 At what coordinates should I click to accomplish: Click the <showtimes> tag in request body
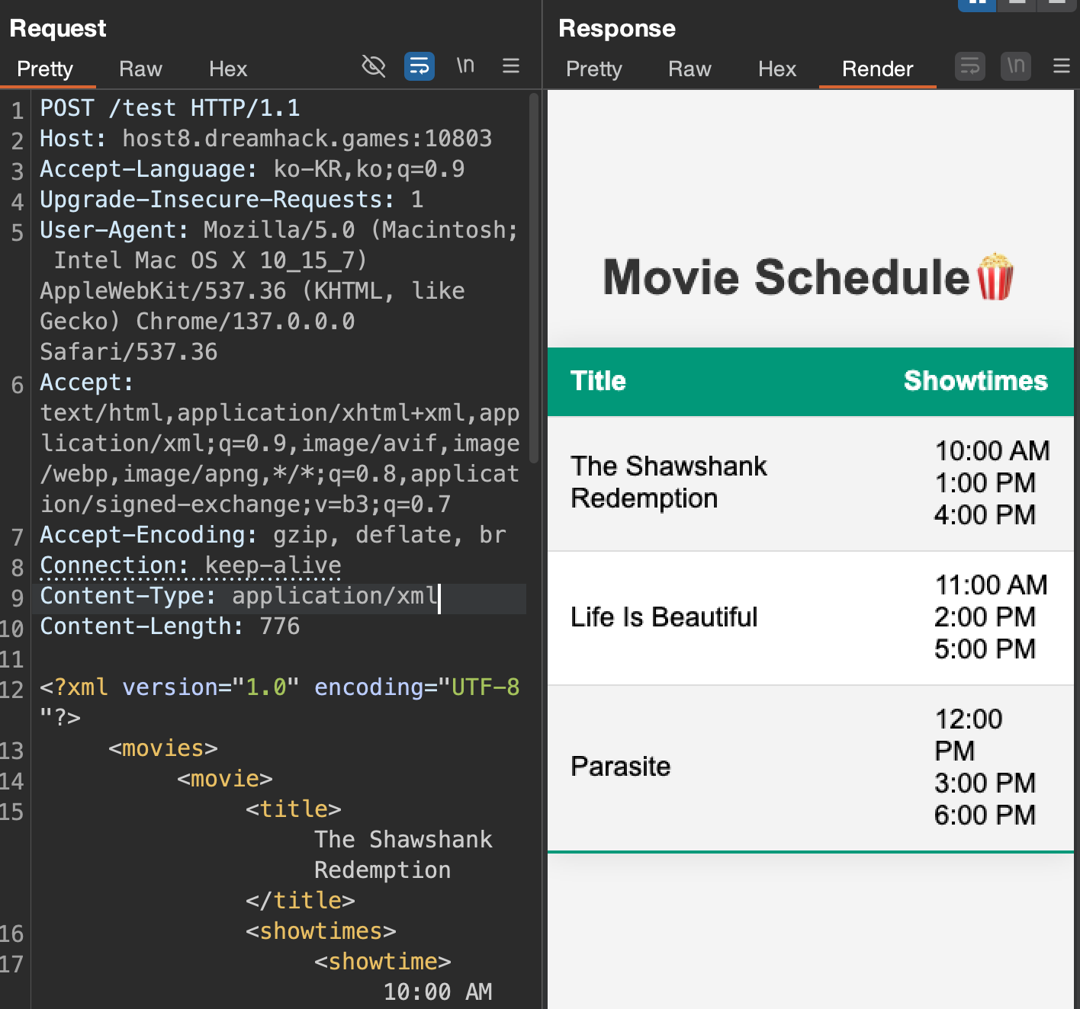coord(321,931)
